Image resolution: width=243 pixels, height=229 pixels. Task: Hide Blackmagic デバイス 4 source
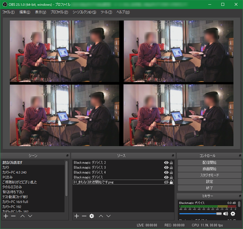pyautogui.click(x=166, y=172)
